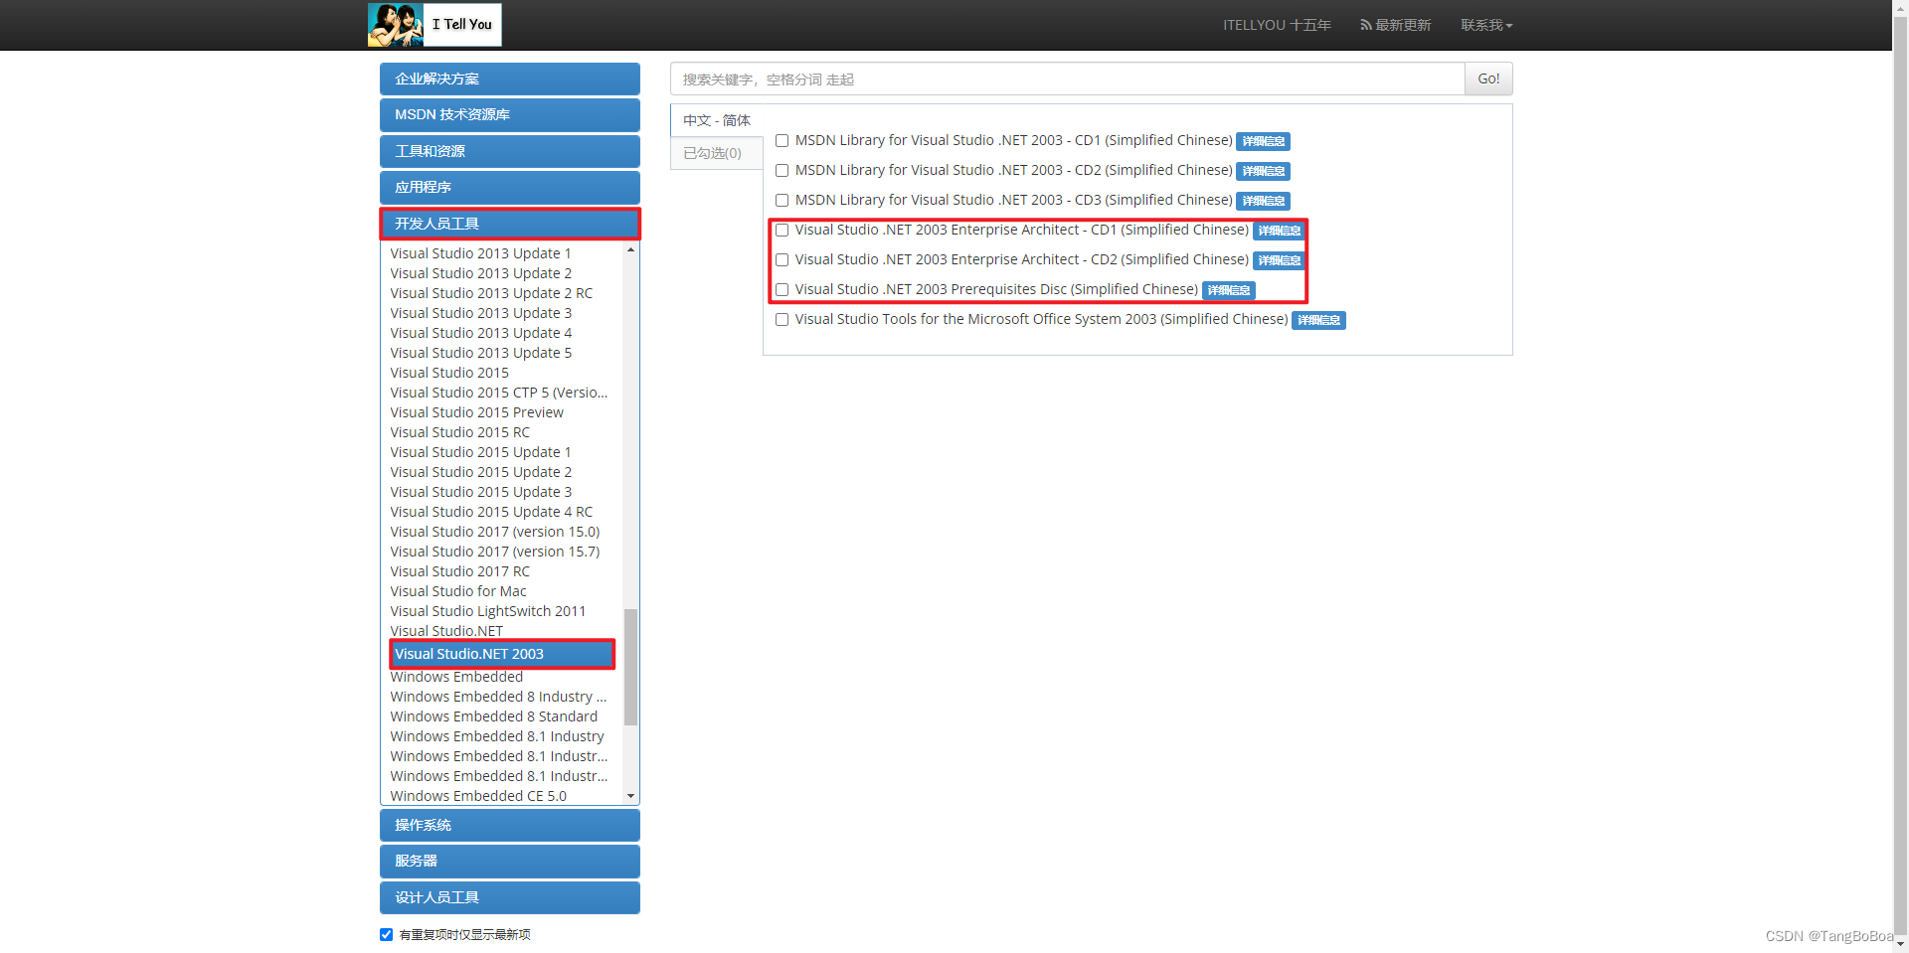The image size is (1909, 953).
Task: Expand the 操作系统 category
Action: coord(510,825)
